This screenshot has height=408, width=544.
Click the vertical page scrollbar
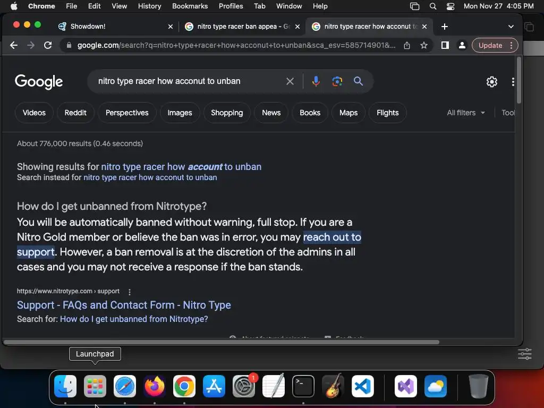[x=519, y=81]
